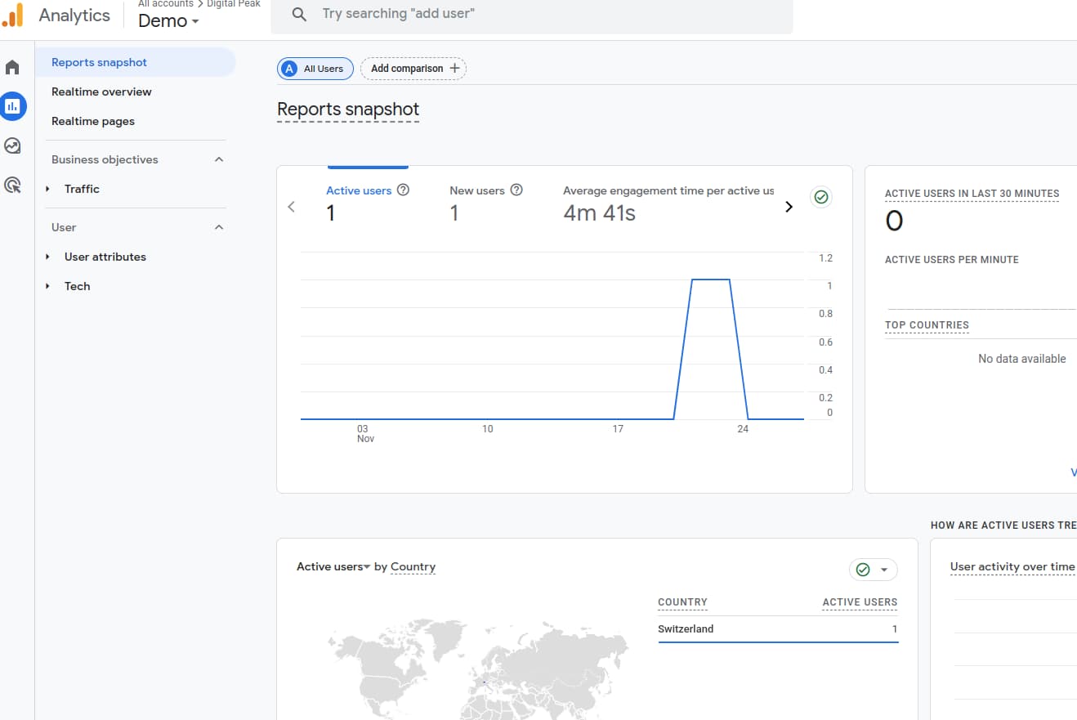
Task: Show previous metrics with left arrow
Action: click(292, 207)
